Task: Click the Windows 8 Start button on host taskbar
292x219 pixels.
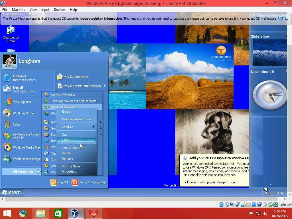Action: tap(7, 213)
